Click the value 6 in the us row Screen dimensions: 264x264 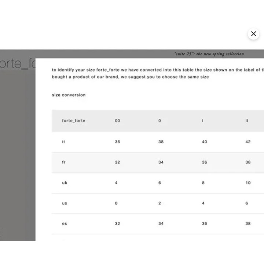point(247,203)
